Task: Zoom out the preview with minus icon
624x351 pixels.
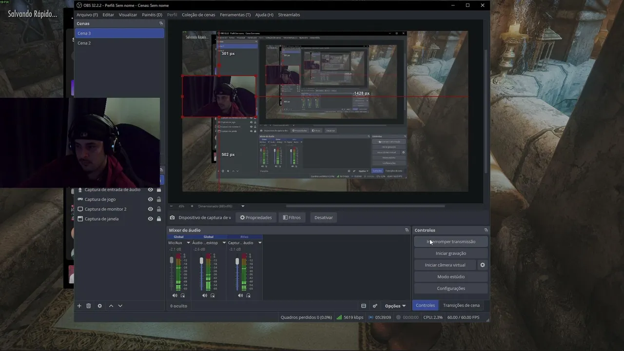Action: tap(171, 206)
